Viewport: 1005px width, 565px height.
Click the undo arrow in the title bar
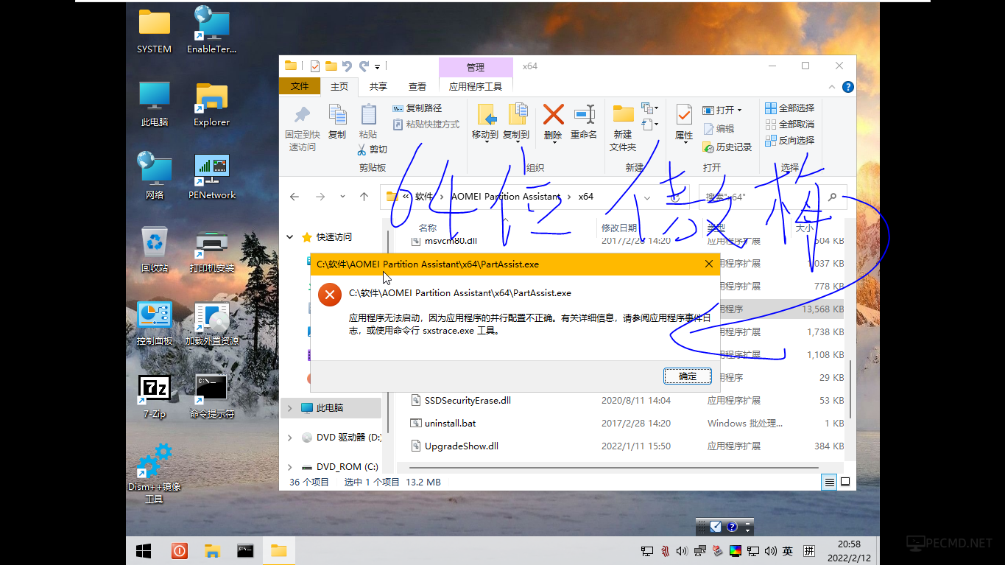pos(348,66)
